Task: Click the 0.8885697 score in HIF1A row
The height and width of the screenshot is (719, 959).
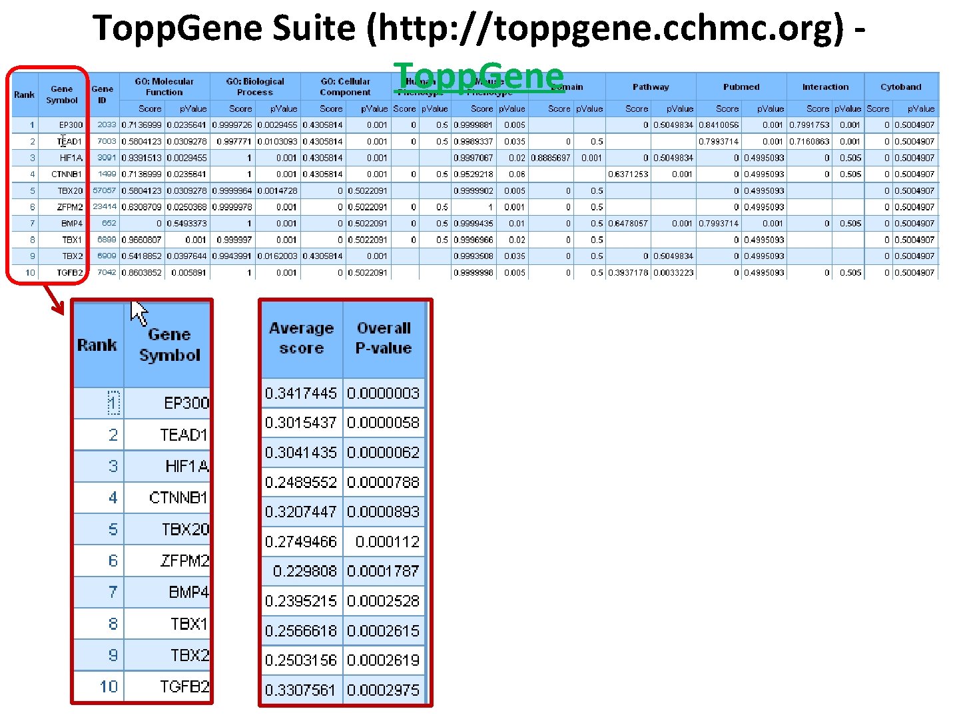Action: point(551,158)
